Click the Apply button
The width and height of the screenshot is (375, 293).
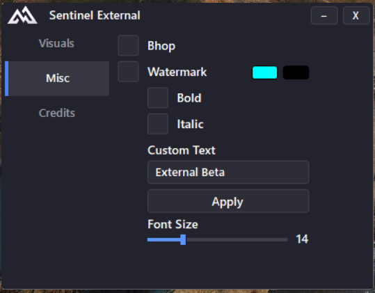tap(228, 201)
